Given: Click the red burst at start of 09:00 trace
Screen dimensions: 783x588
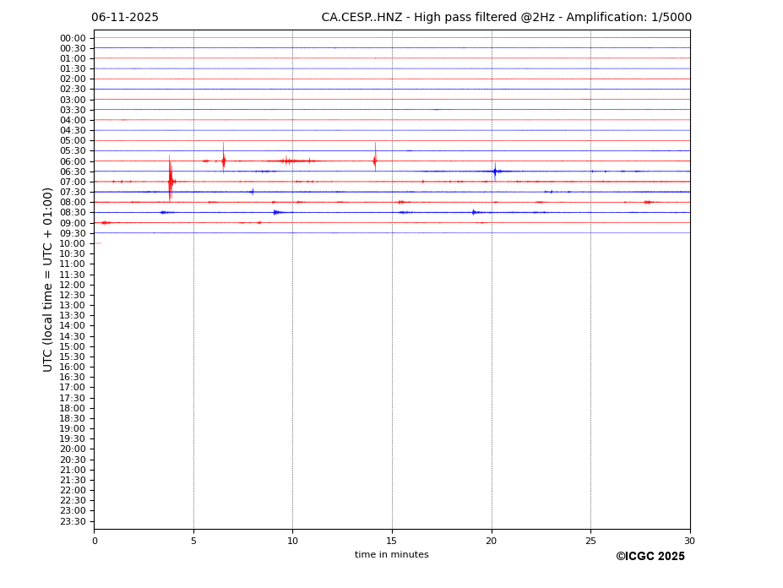Looking at the screenshot, I should coord(105,222).
